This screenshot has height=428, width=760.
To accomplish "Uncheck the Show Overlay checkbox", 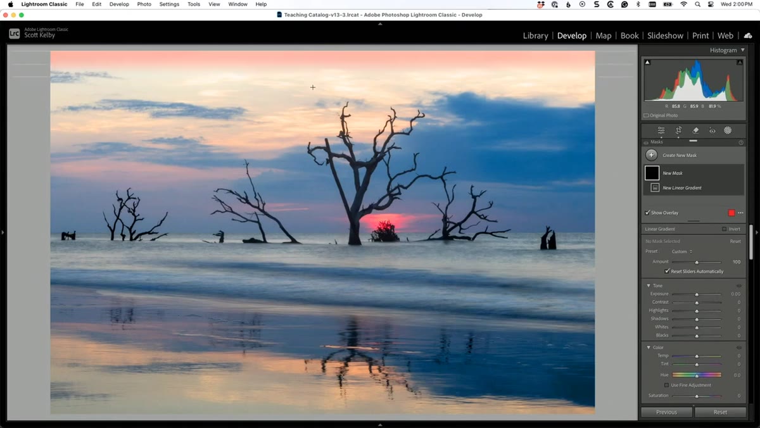I will click(647, 213).
